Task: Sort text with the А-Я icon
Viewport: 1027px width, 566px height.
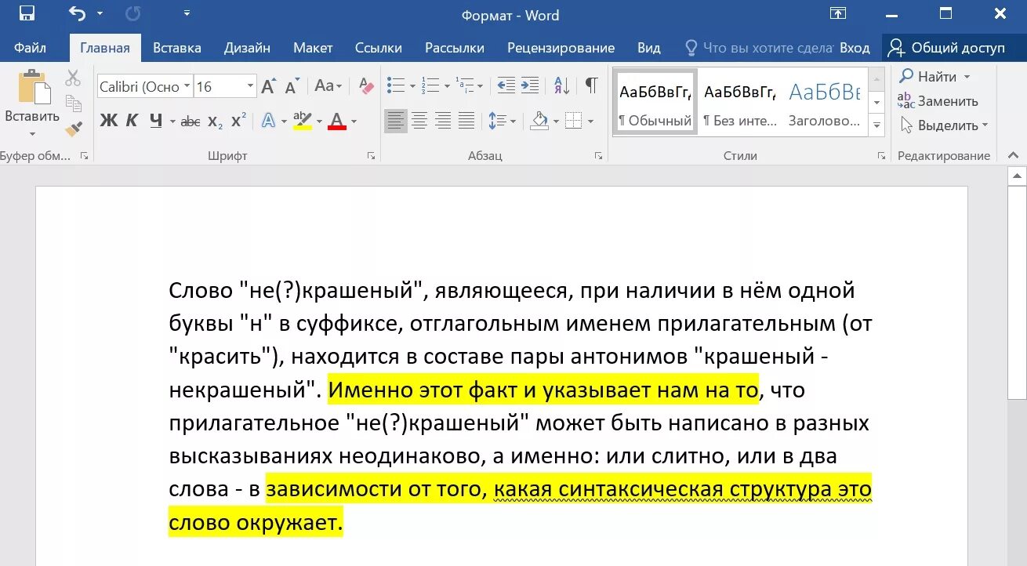Action: [x=561, y=85]
